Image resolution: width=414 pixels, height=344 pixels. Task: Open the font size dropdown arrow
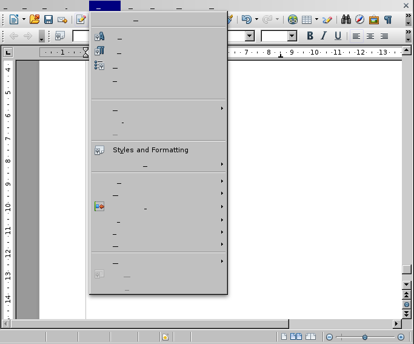pos(292,36)
